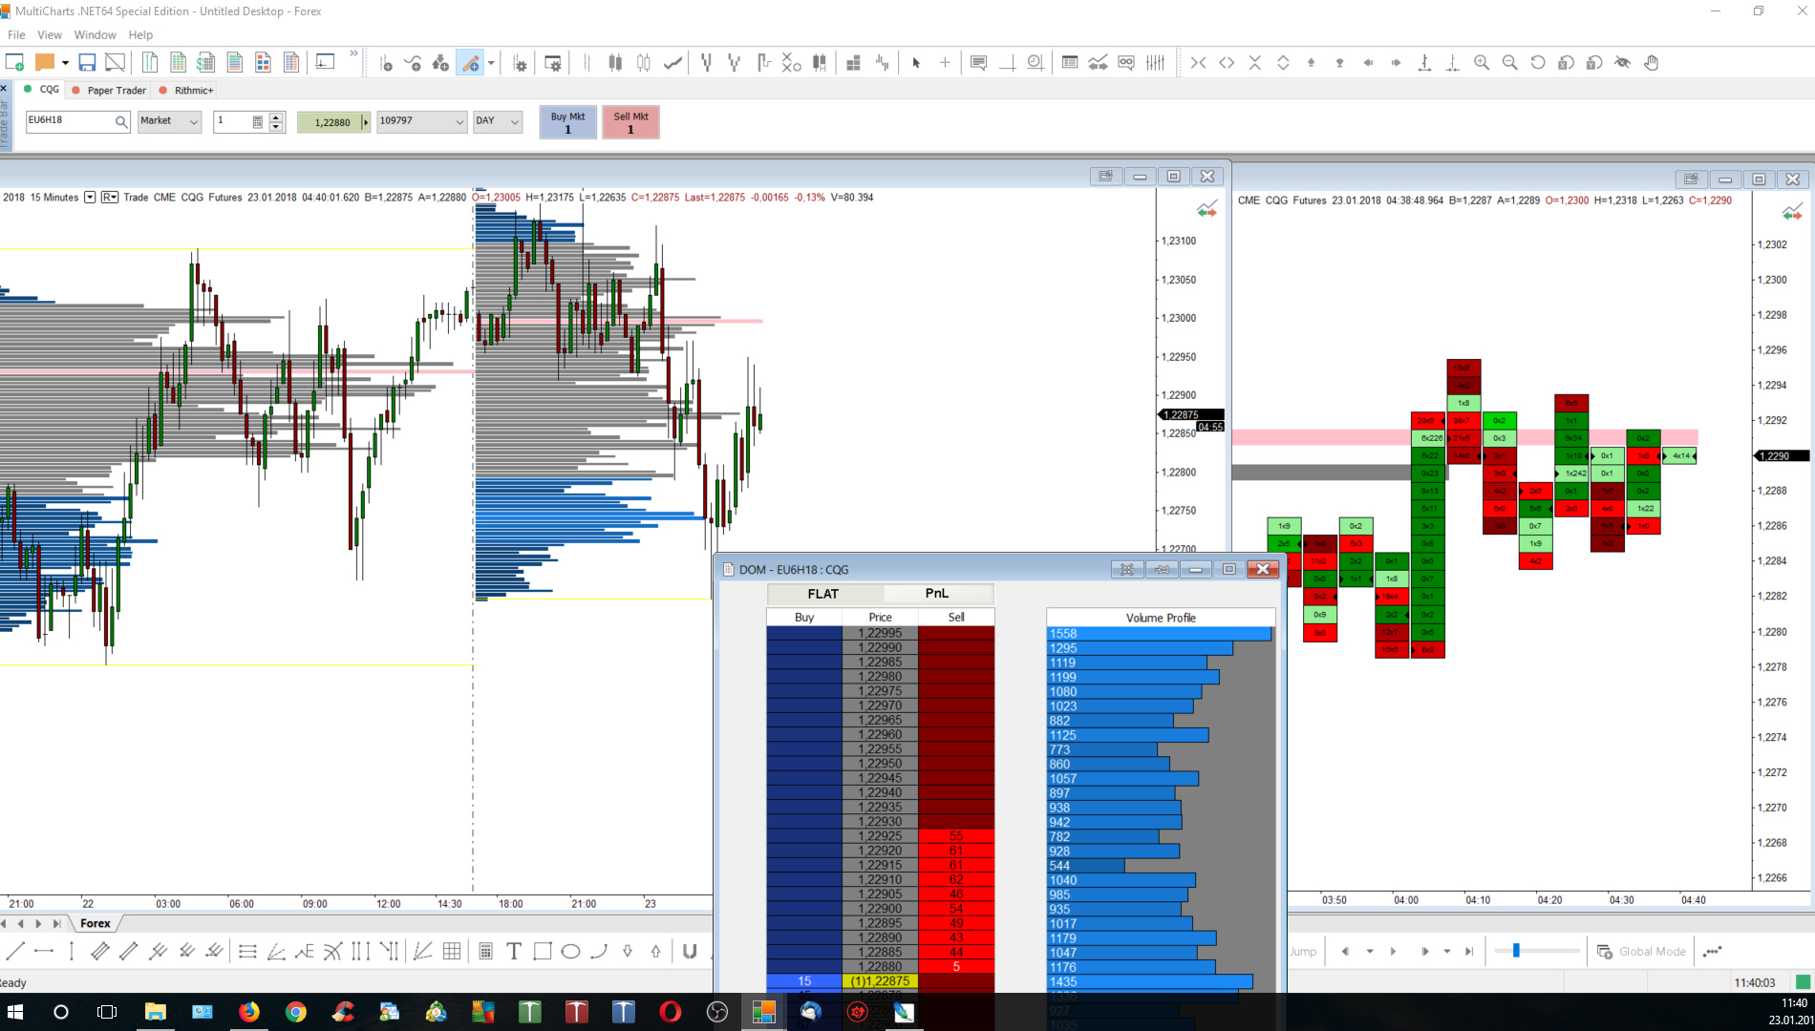This screenshot has width=1815, height=1031.
Task: Toggle the CQG broker connection
Action: click(x=41, y=90)
